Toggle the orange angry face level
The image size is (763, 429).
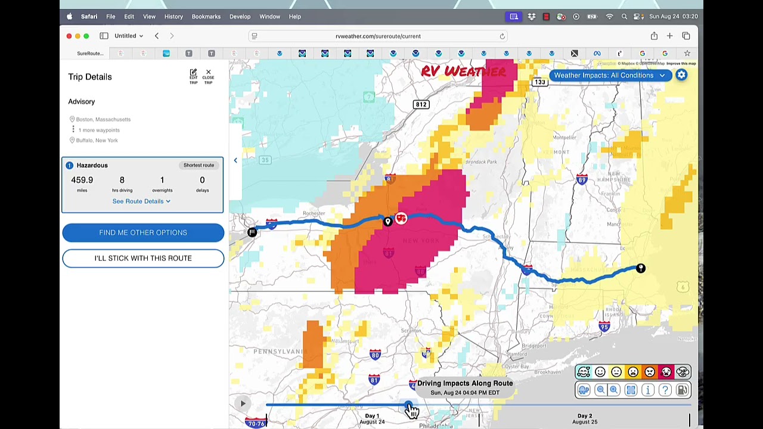[x=650, y=372]
